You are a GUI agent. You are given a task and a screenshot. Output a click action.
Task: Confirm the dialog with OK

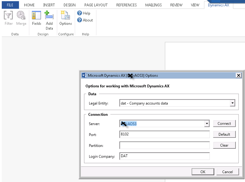click(x=203, y=172)
